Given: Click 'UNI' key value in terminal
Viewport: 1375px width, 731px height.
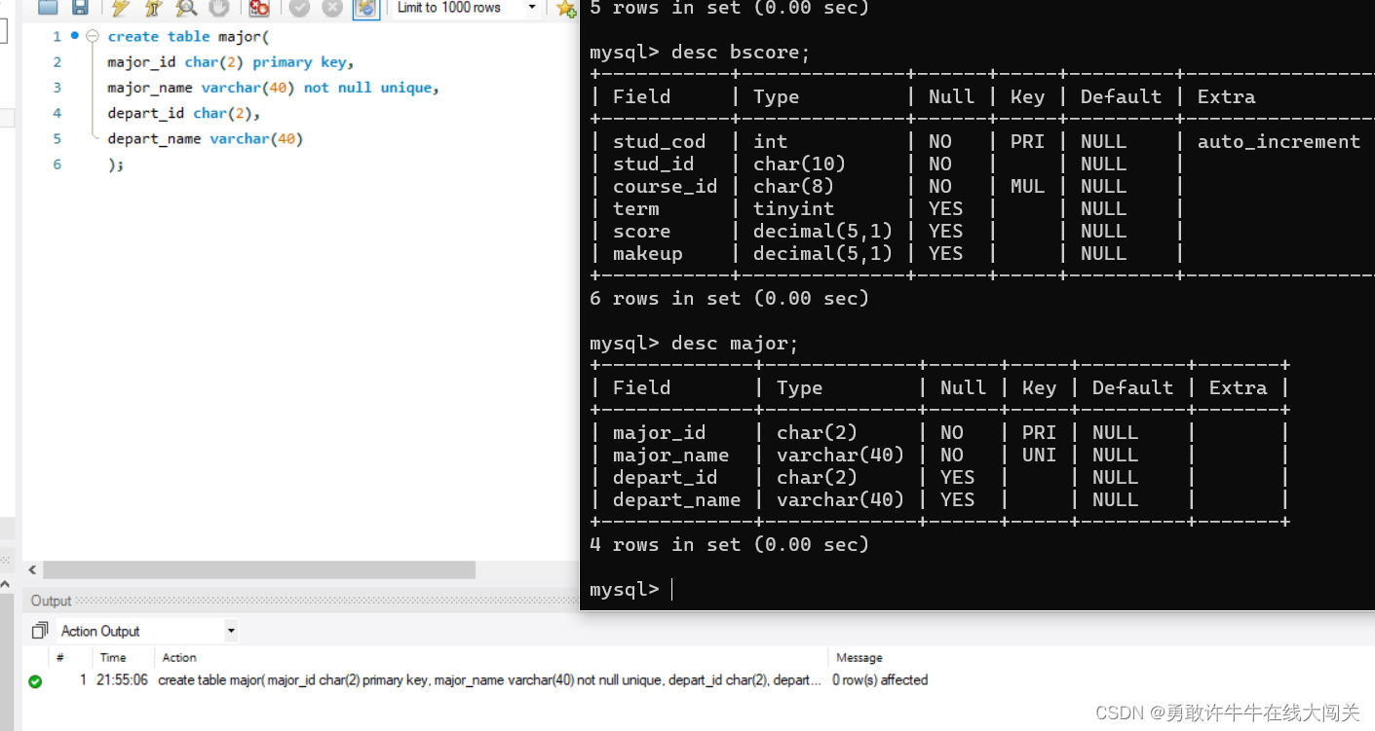Looking at the screenshot, I should pos(1039,455).
